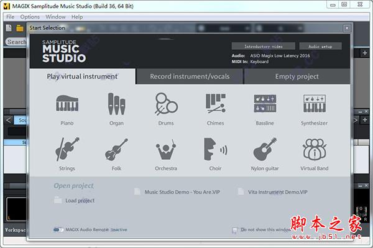Choose the Nylon guitar icon

pyautogui.click(x=265, y=149)
